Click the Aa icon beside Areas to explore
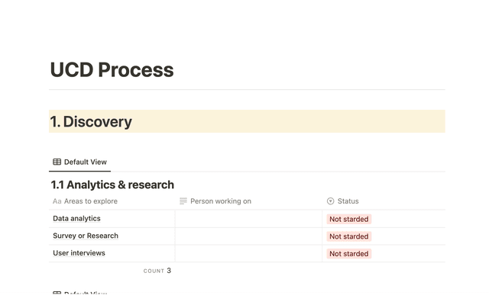 click(57, 201)
